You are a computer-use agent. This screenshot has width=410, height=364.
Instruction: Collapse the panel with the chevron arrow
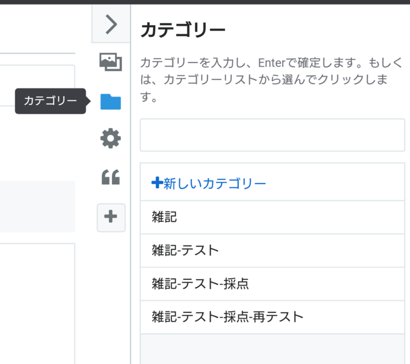tap(111, 24)
